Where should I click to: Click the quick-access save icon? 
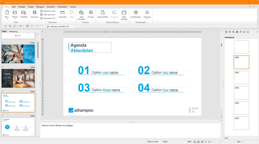click(27, 26)
